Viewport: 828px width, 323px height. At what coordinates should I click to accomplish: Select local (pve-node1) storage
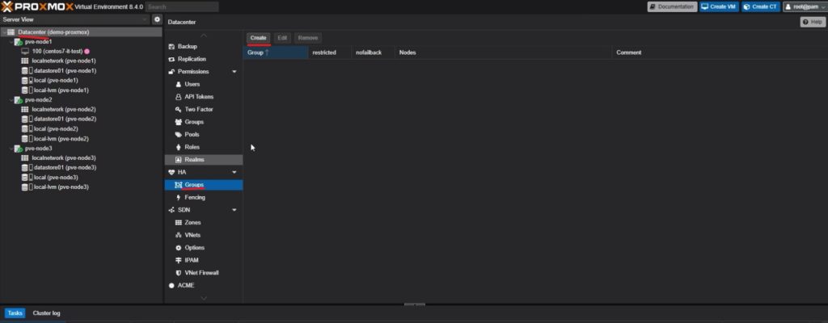pyautogui.click(x=56, y=80)
